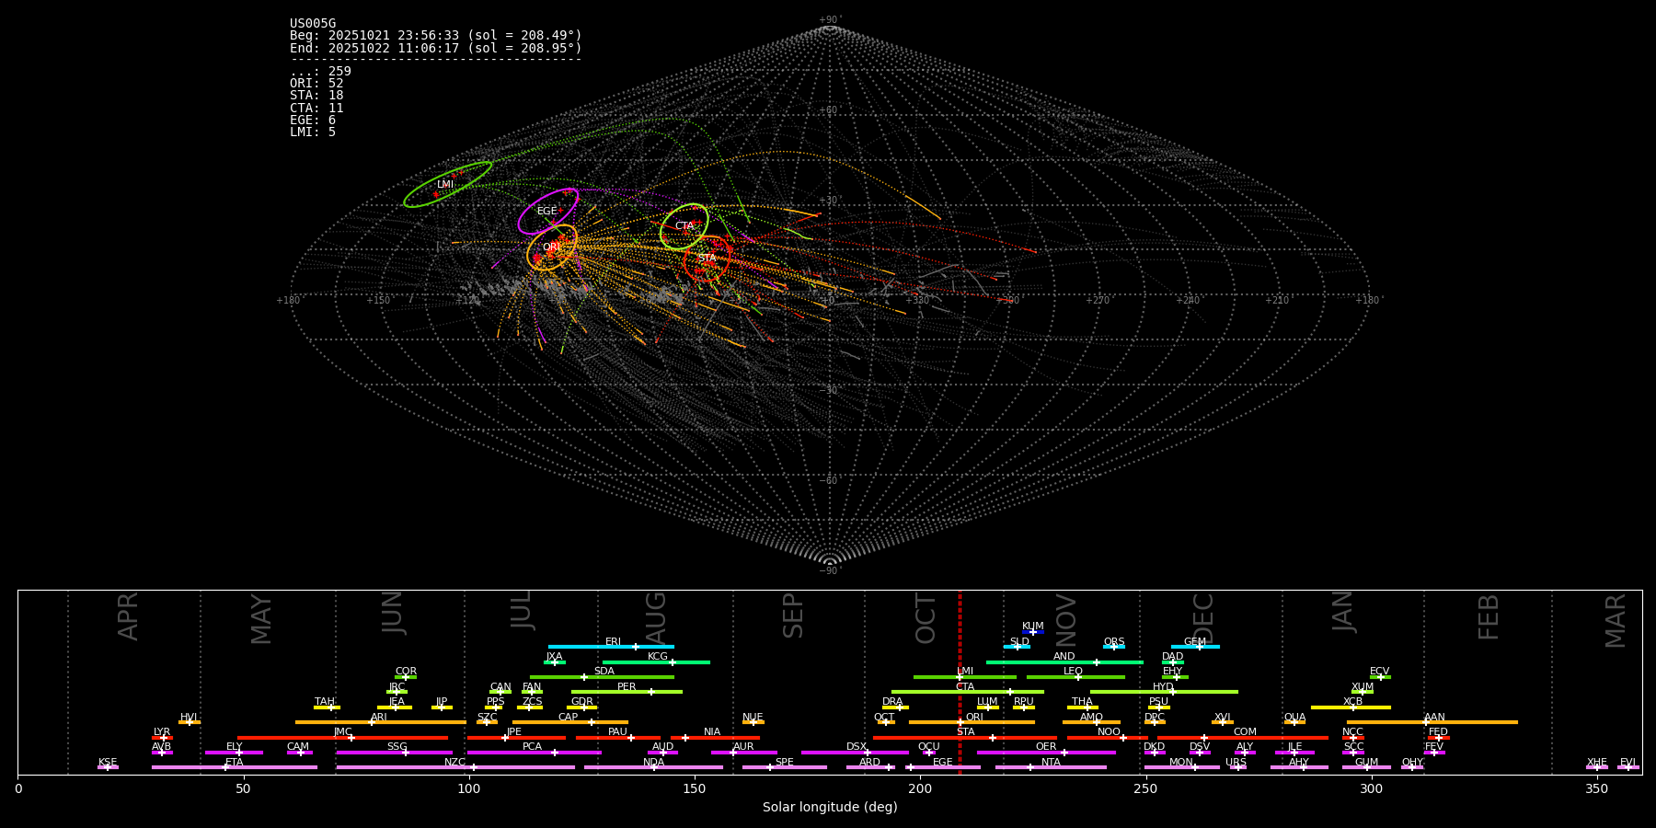Click the DRA shower label in timeline

(x=892, y=702)
